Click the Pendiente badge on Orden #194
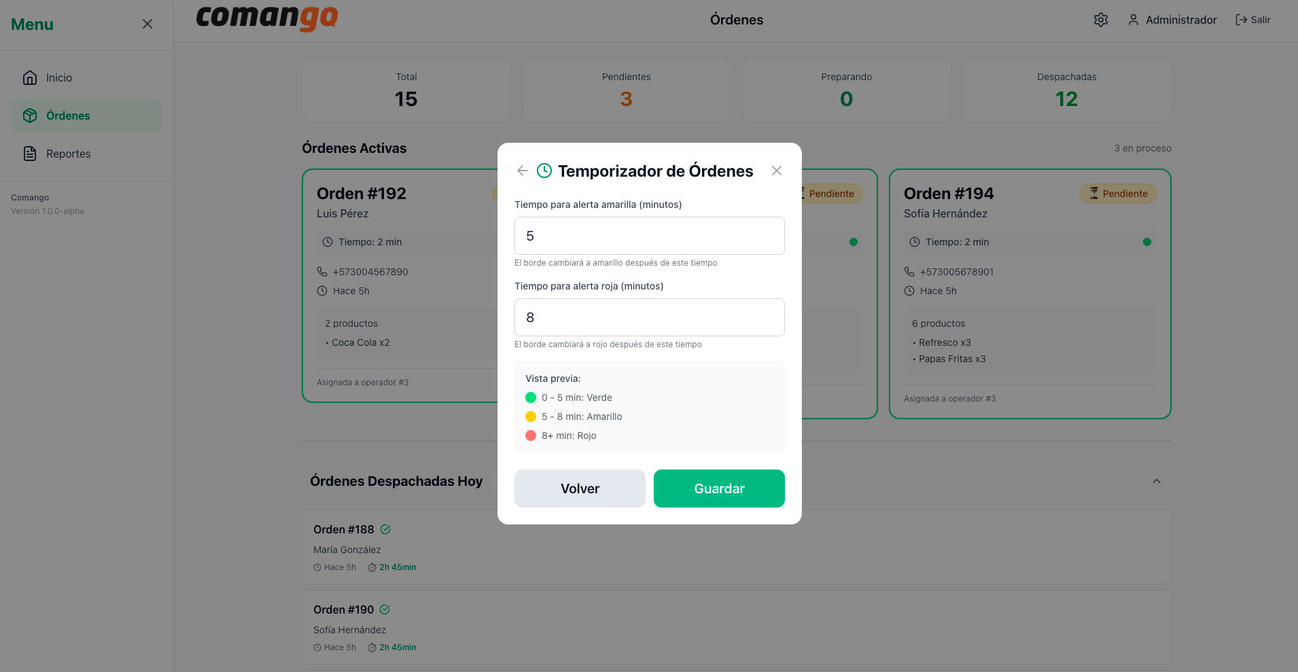 [x=1117, y=194]
